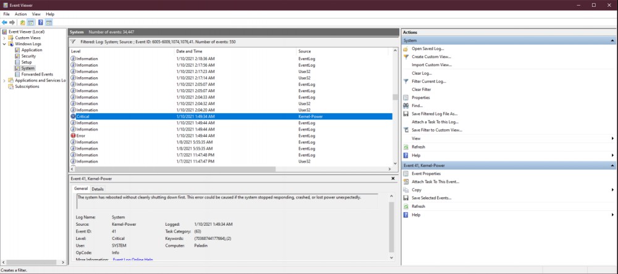
Task: Open the File menu
Action: pyautogui.click(x=6, y=14)
